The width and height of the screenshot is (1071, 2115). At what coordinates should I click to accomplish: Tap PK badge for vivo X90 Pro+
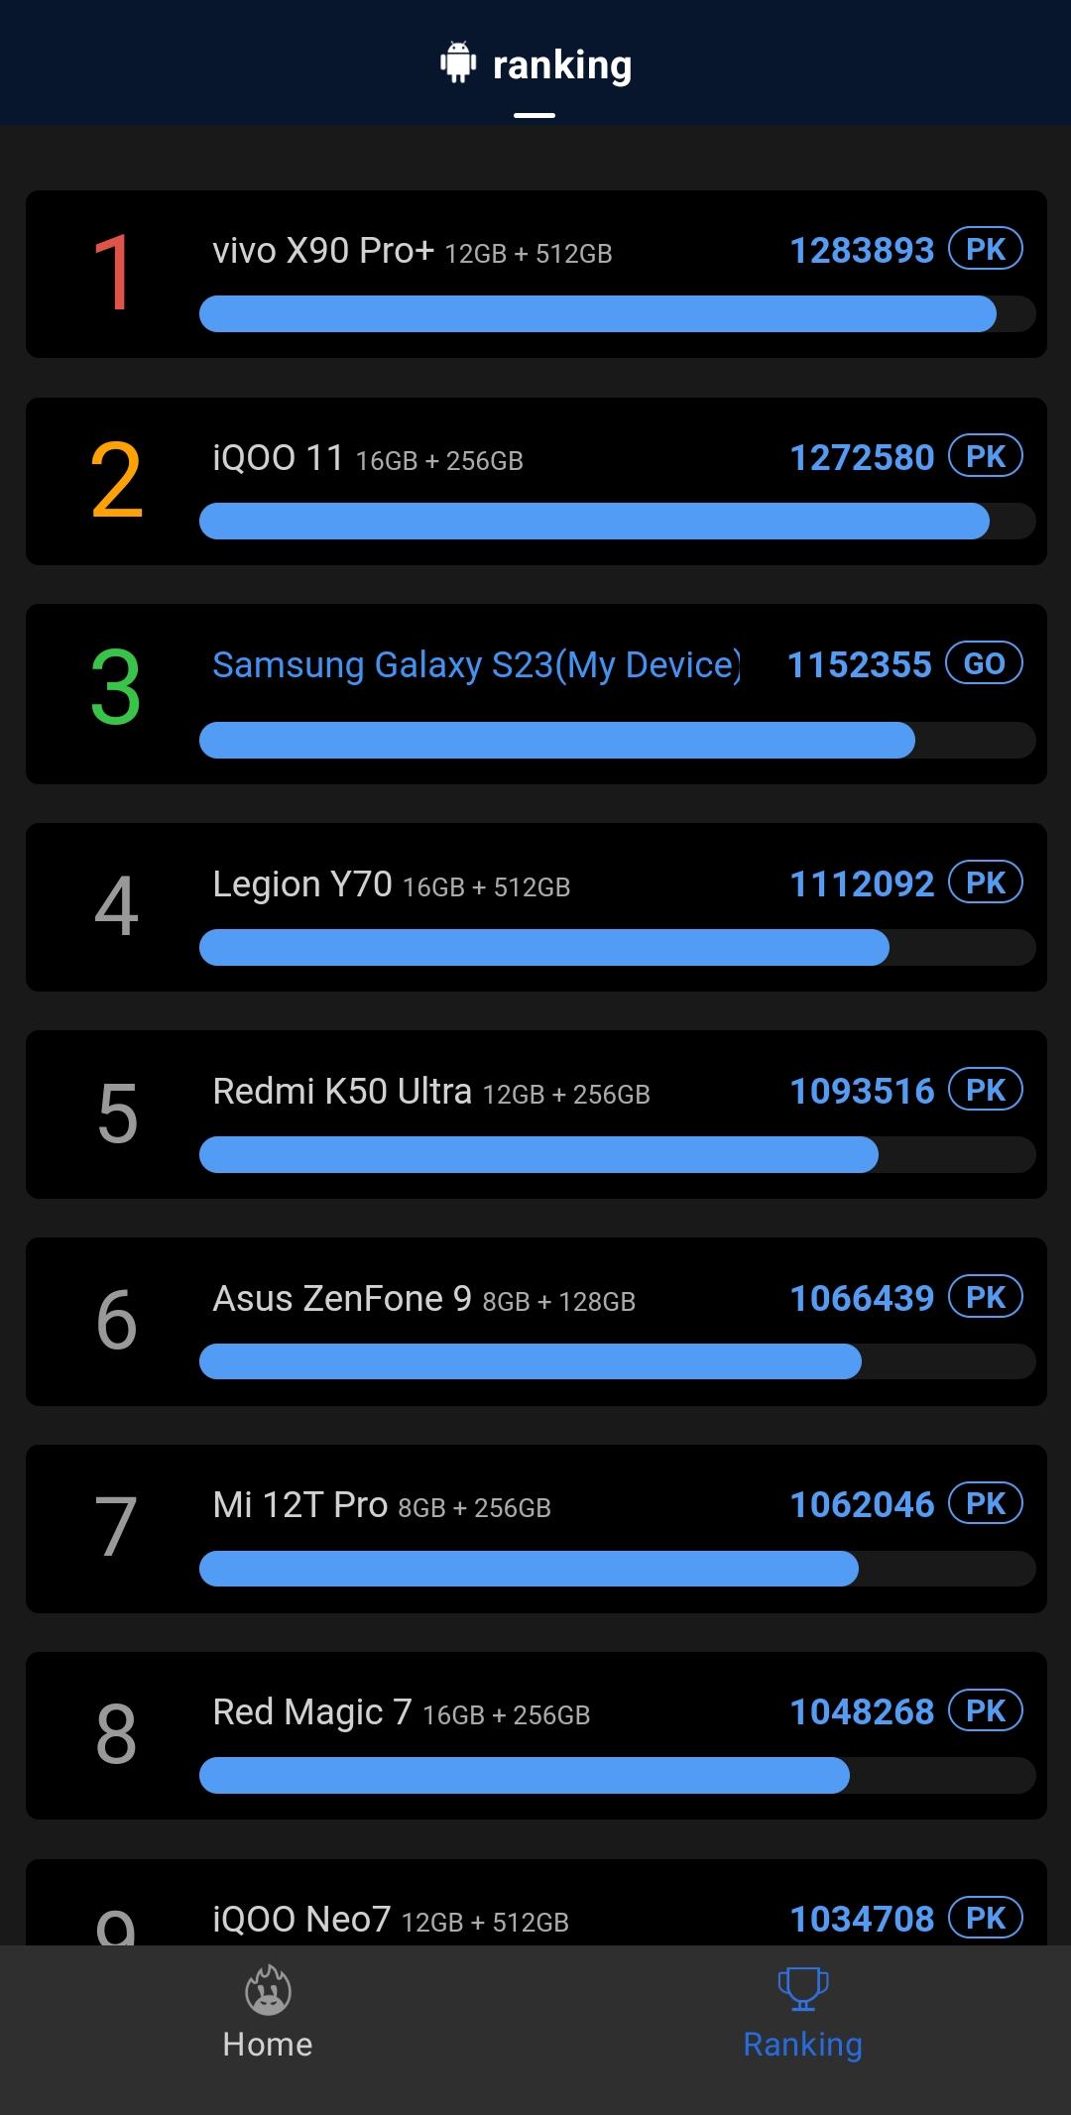986,249
